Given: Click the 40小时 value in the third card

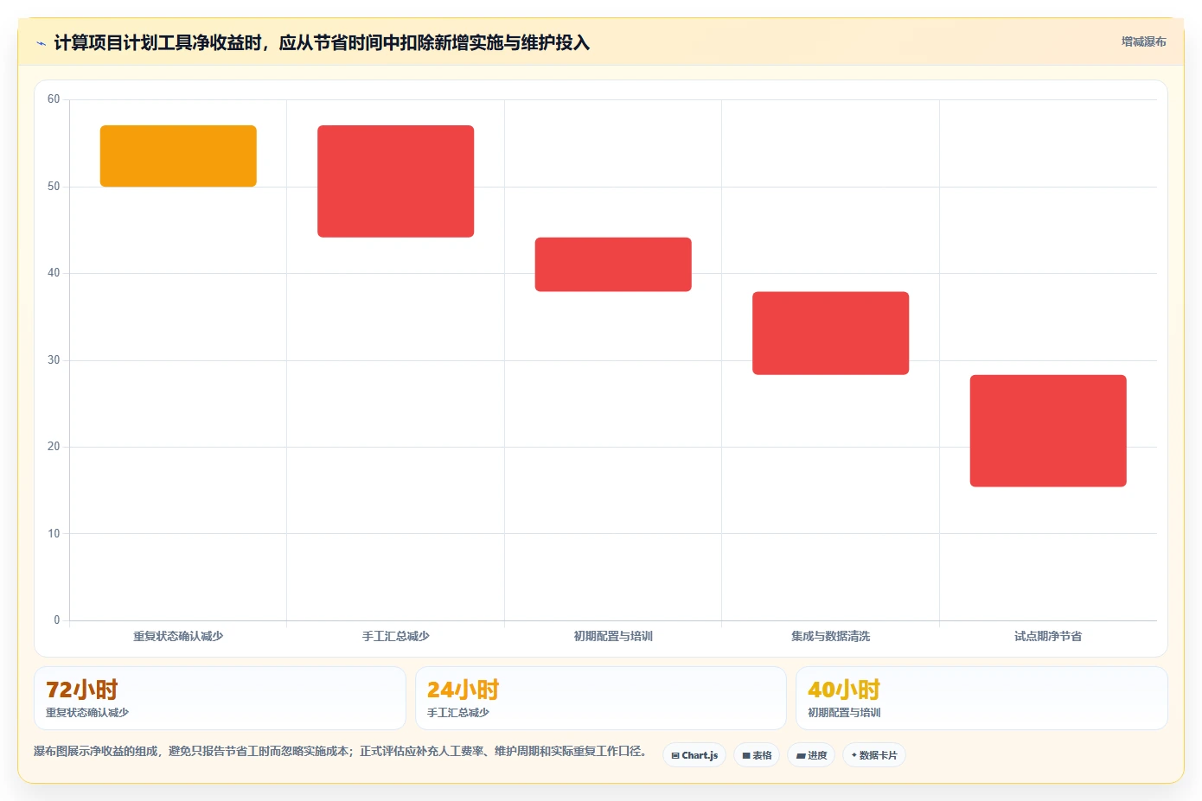Looking at the screenshot, I should [x=844, y=690].
